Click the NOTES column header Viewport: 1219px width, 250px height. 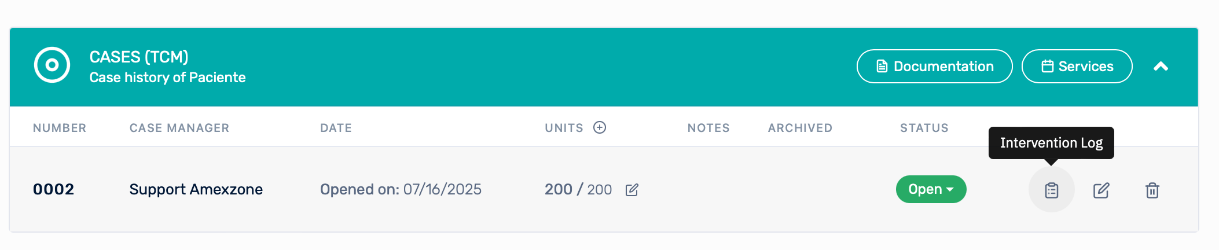pos(708,128)
